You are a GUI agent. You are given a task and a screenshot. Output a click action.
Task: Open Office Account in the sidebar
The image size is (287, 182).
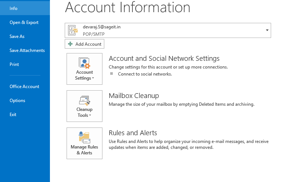pyautogui.click(x=24, y=87)
